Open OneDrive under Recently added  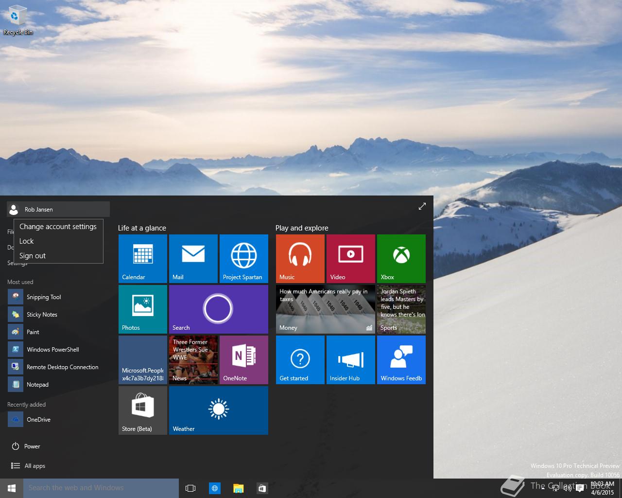coord(58,420)
